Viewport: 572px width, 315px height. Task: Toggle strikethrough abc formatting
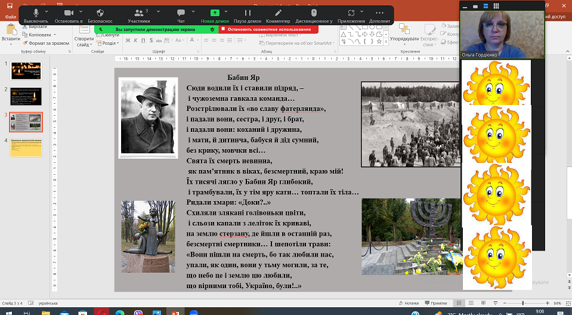coord(159,40)
